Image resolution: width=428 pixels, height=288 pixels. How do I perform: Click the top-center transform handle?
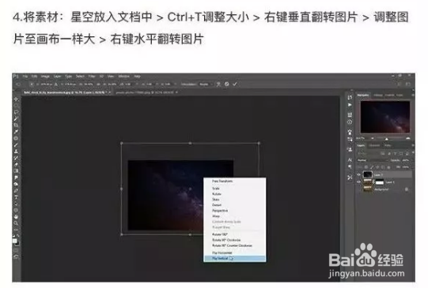coord(190,143)
